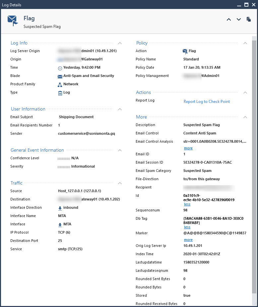
Task: Collapse the Traffic section
Action: pyautogui.click(x=120, y=183)
